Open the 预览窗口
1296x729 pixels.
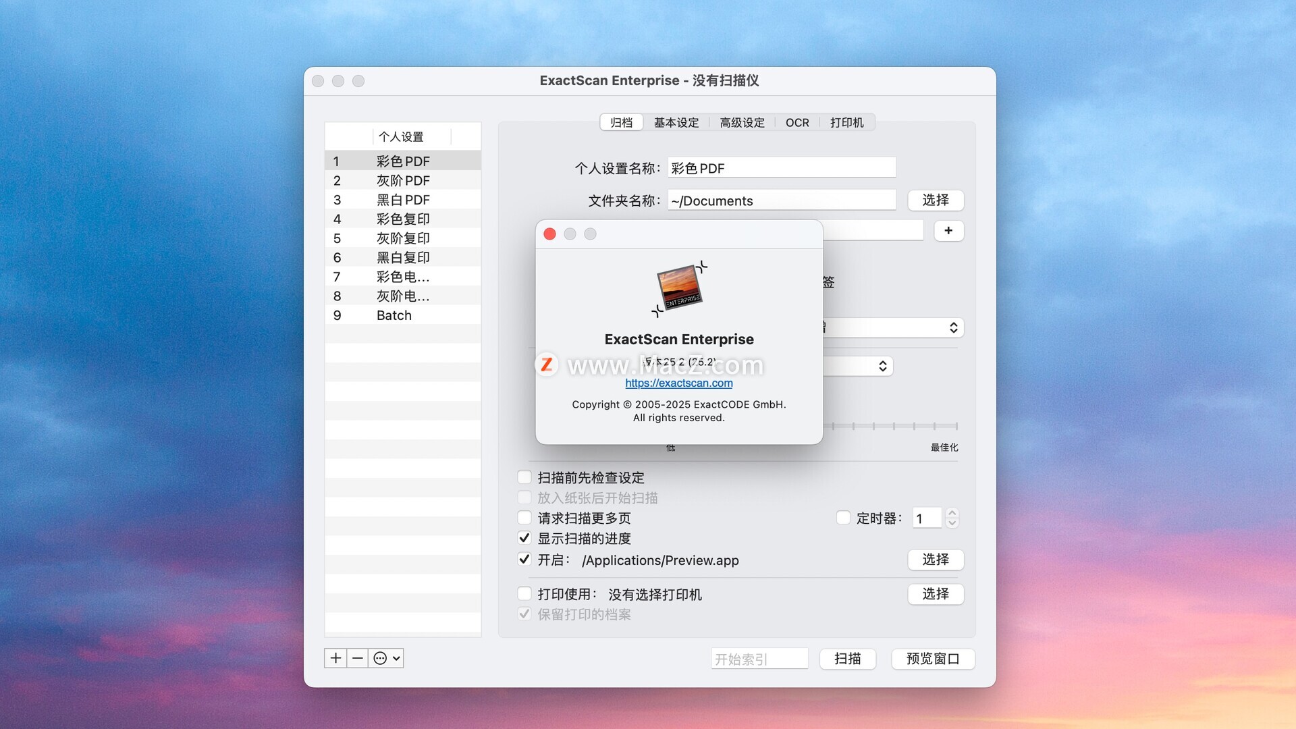click(933, 659)
